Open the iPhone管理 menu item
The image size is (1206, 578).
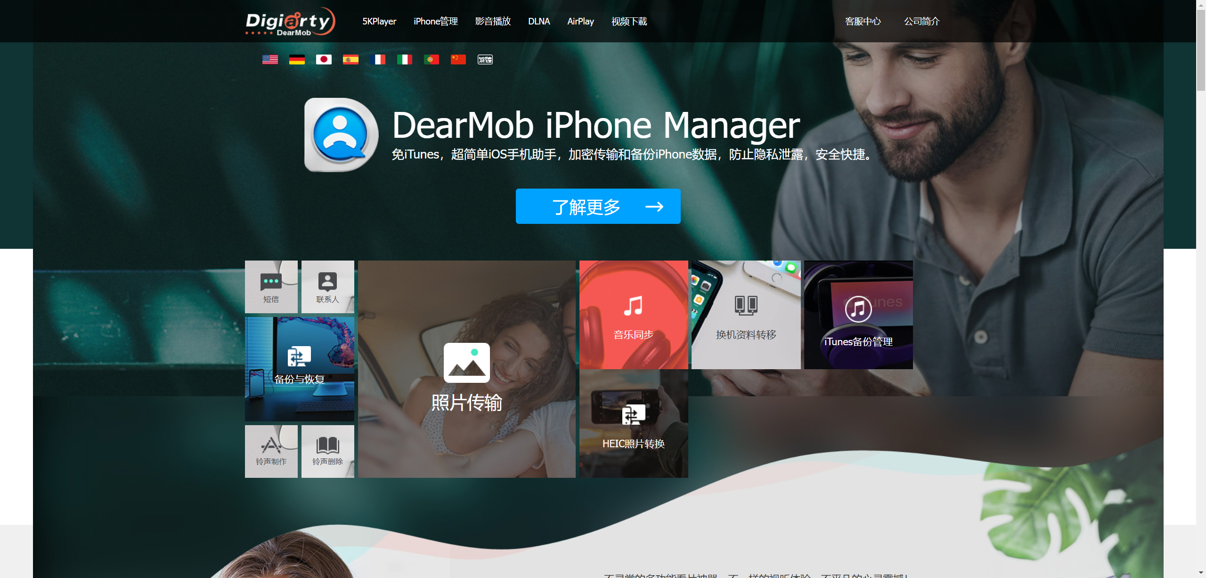[x=435, y=22]
